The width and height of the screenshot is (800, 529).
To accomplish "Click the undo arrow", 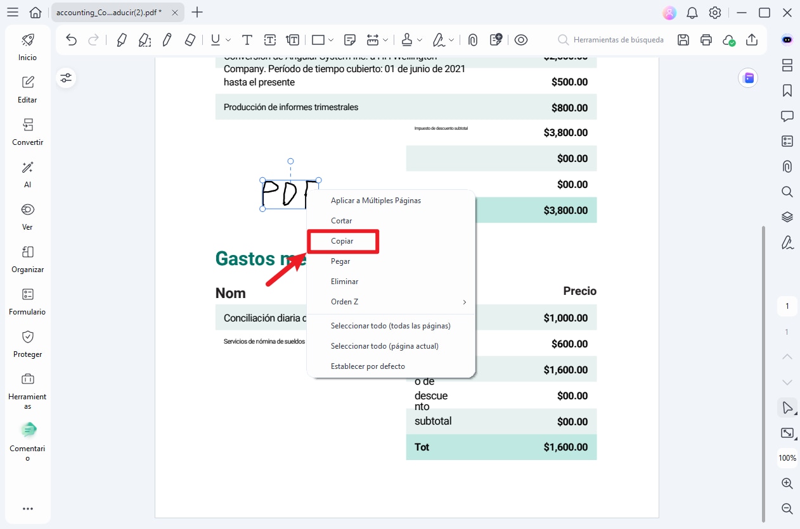I will [72, 40].
